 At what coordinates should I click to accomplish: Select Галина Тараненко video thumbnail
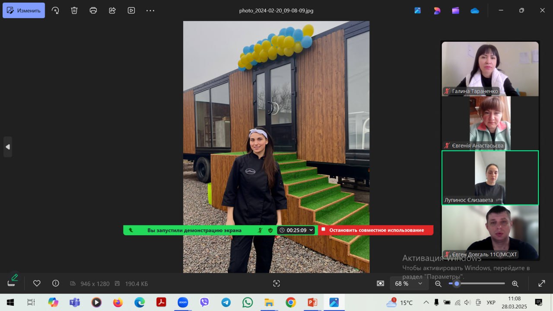pyautogui.click(x=490, y=69)
